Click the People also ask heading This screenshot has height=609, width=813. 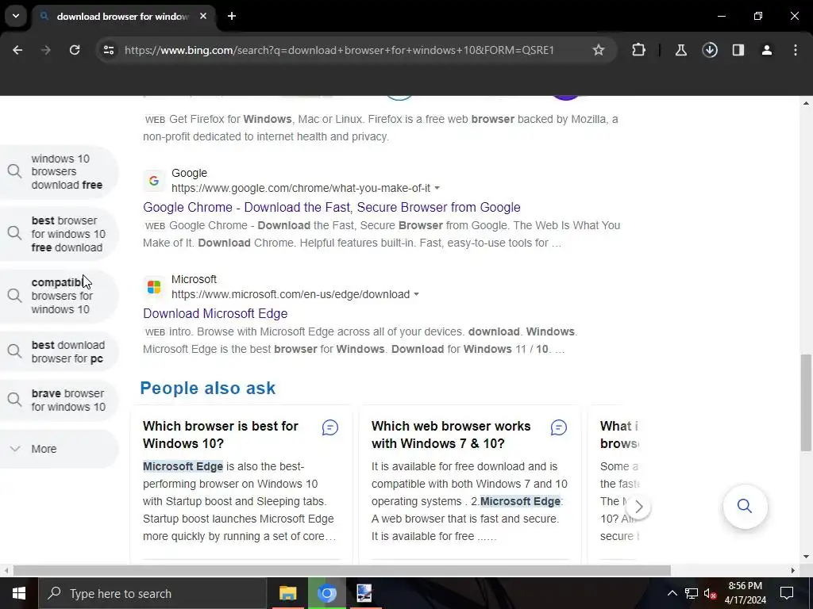(x=208, y=388)
